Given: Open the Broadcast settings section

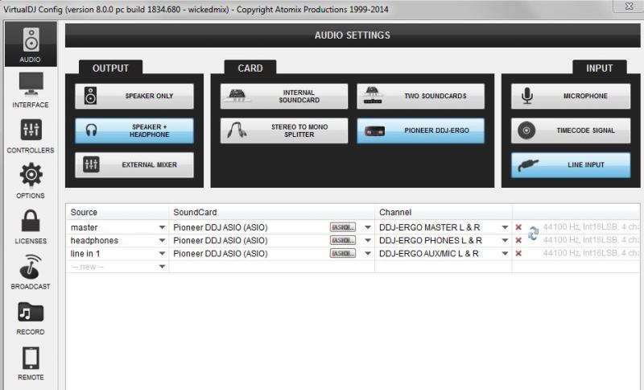Looking at the screenshot, I should pyautogui.click(x=31, y=272).
